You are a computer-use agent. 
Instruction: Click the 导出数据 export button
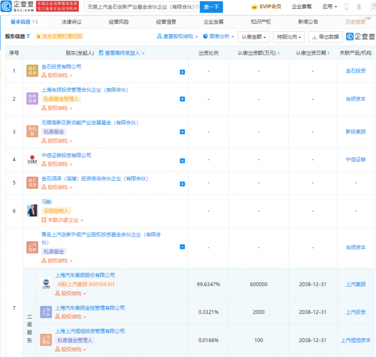pos(325,37)
